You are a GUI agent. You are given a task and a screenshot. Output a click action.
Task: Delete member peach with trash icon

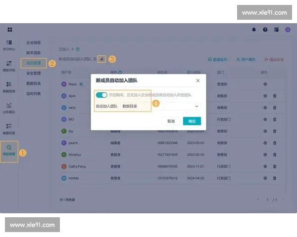coord(275,143)
